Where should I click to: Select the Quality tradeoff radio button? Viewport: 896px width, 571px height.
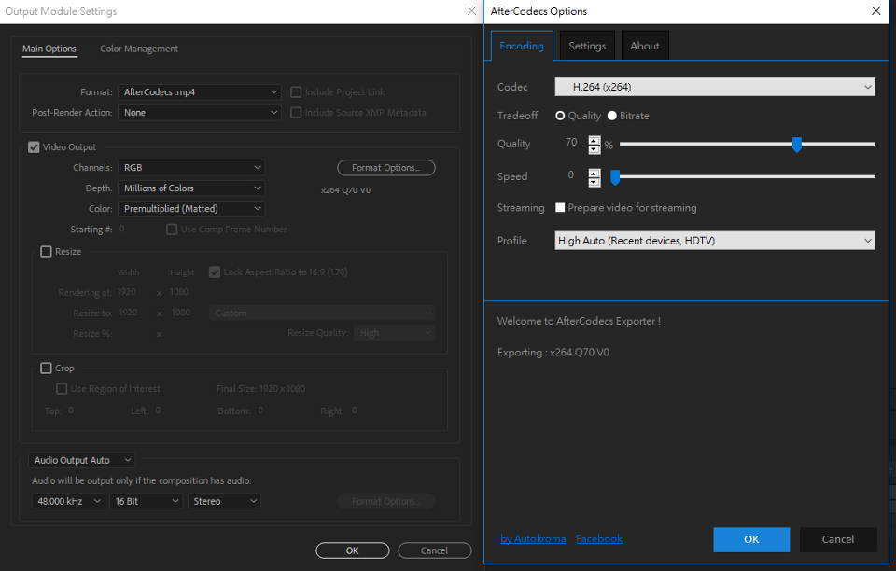tap(560, 116)
